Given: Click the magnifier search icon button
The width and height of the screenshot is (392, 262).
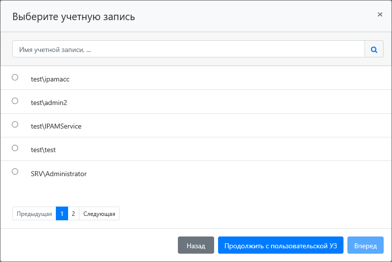Looking at the screenshot, I should 374,49.
